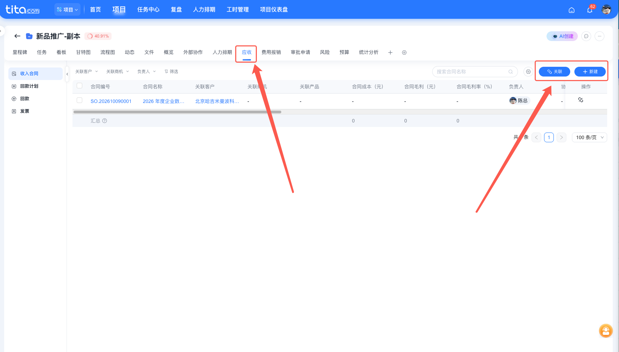Open contract link SO.202610090001
The width and height of the screenshot is (619, 352).
tap(111, 101)
